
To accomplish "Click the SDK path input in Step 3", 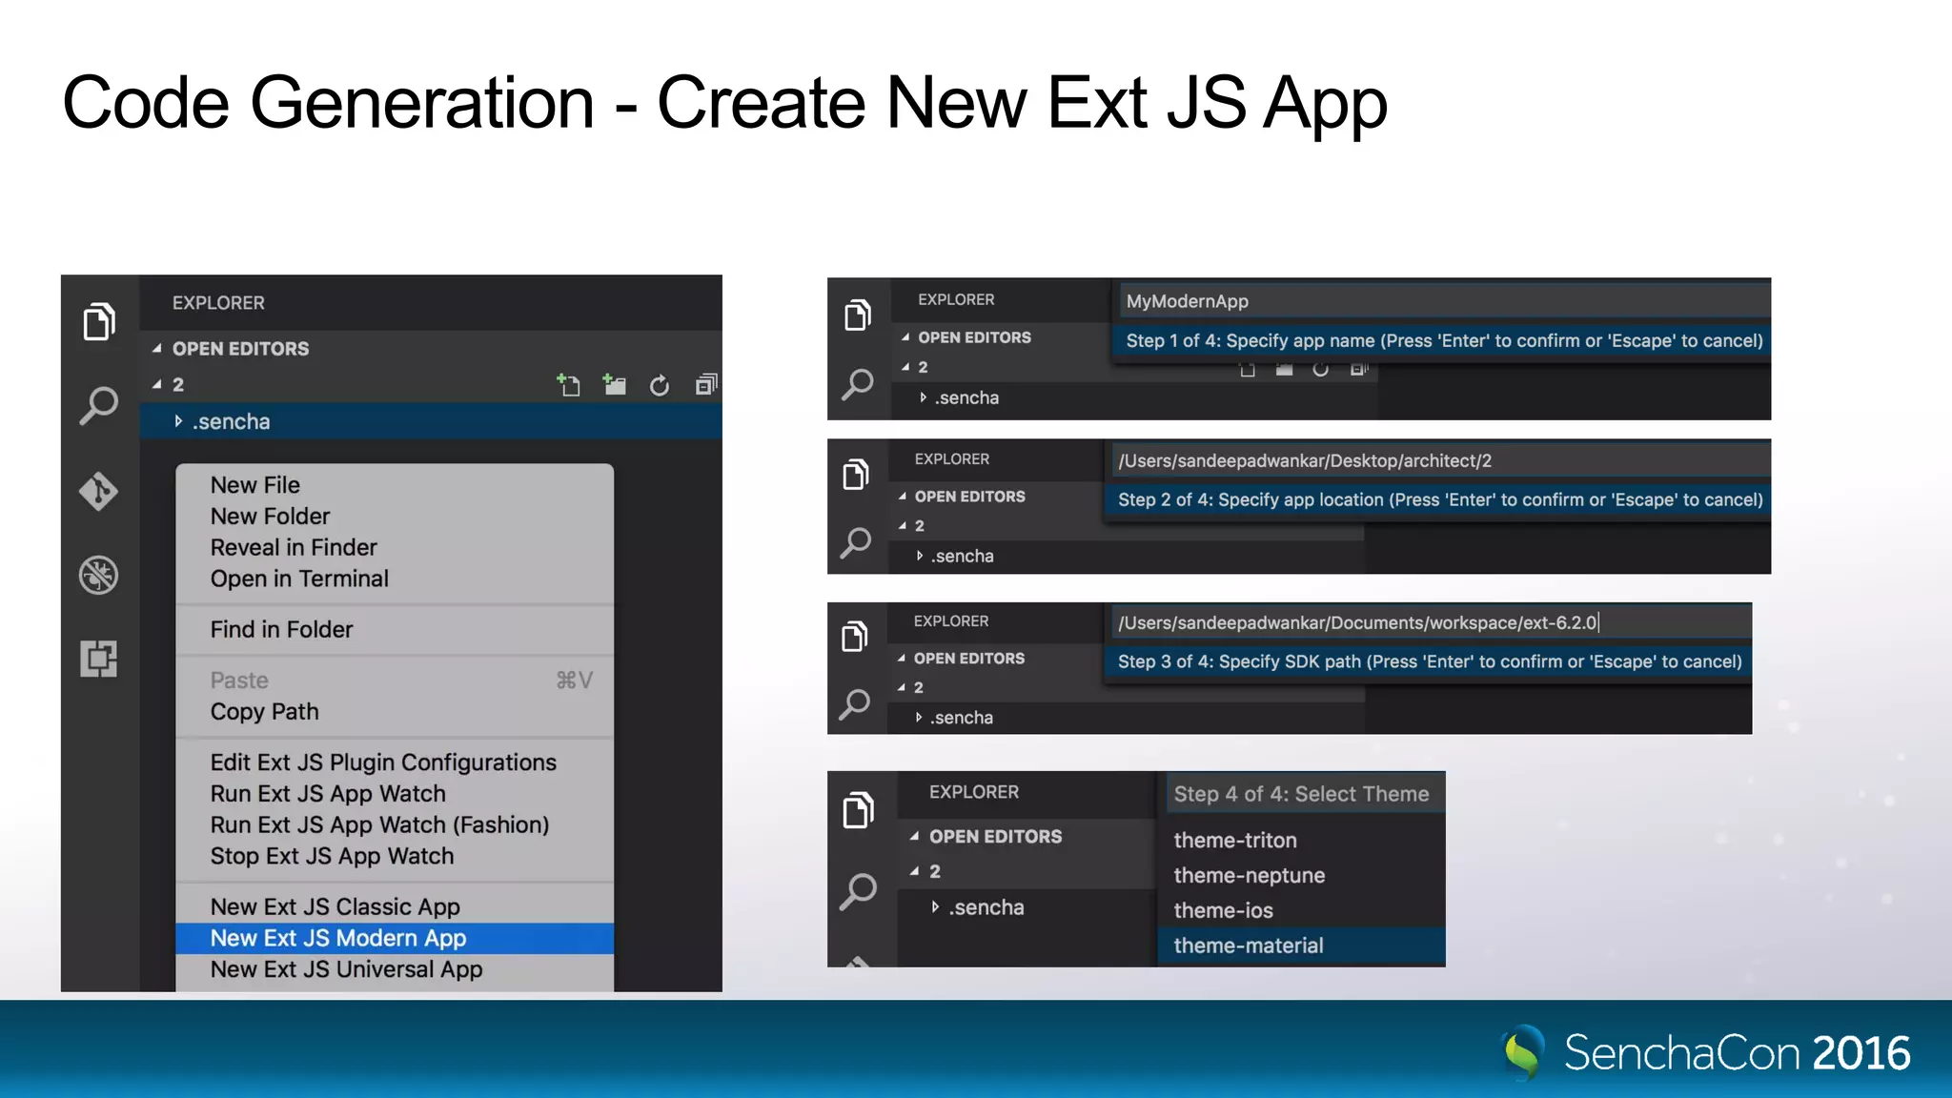I will (x=1432, y=623).
